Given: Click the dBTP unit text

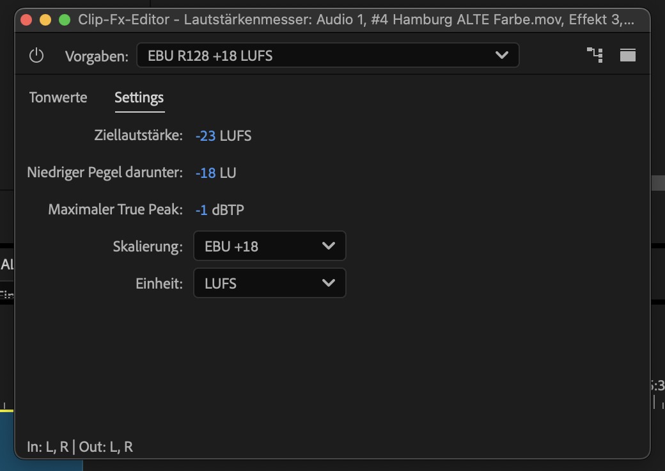Looking at the screenshot, I should point(228,210).
